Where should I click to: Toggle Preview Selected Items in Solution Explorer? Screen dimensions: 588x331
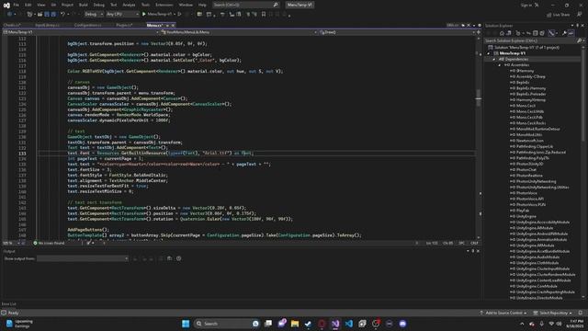click(571, 33)
